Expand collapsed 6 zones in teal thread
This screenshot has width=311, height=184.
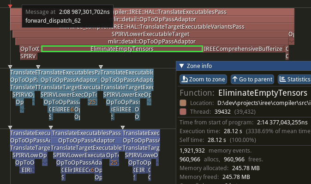(x=72, y=110)
